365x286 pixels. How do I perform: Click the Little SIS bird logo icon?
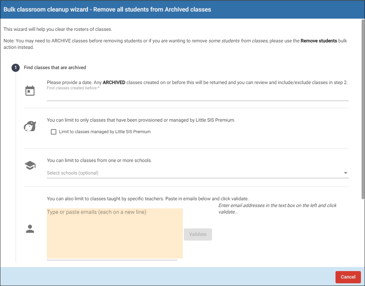point(30,126)
